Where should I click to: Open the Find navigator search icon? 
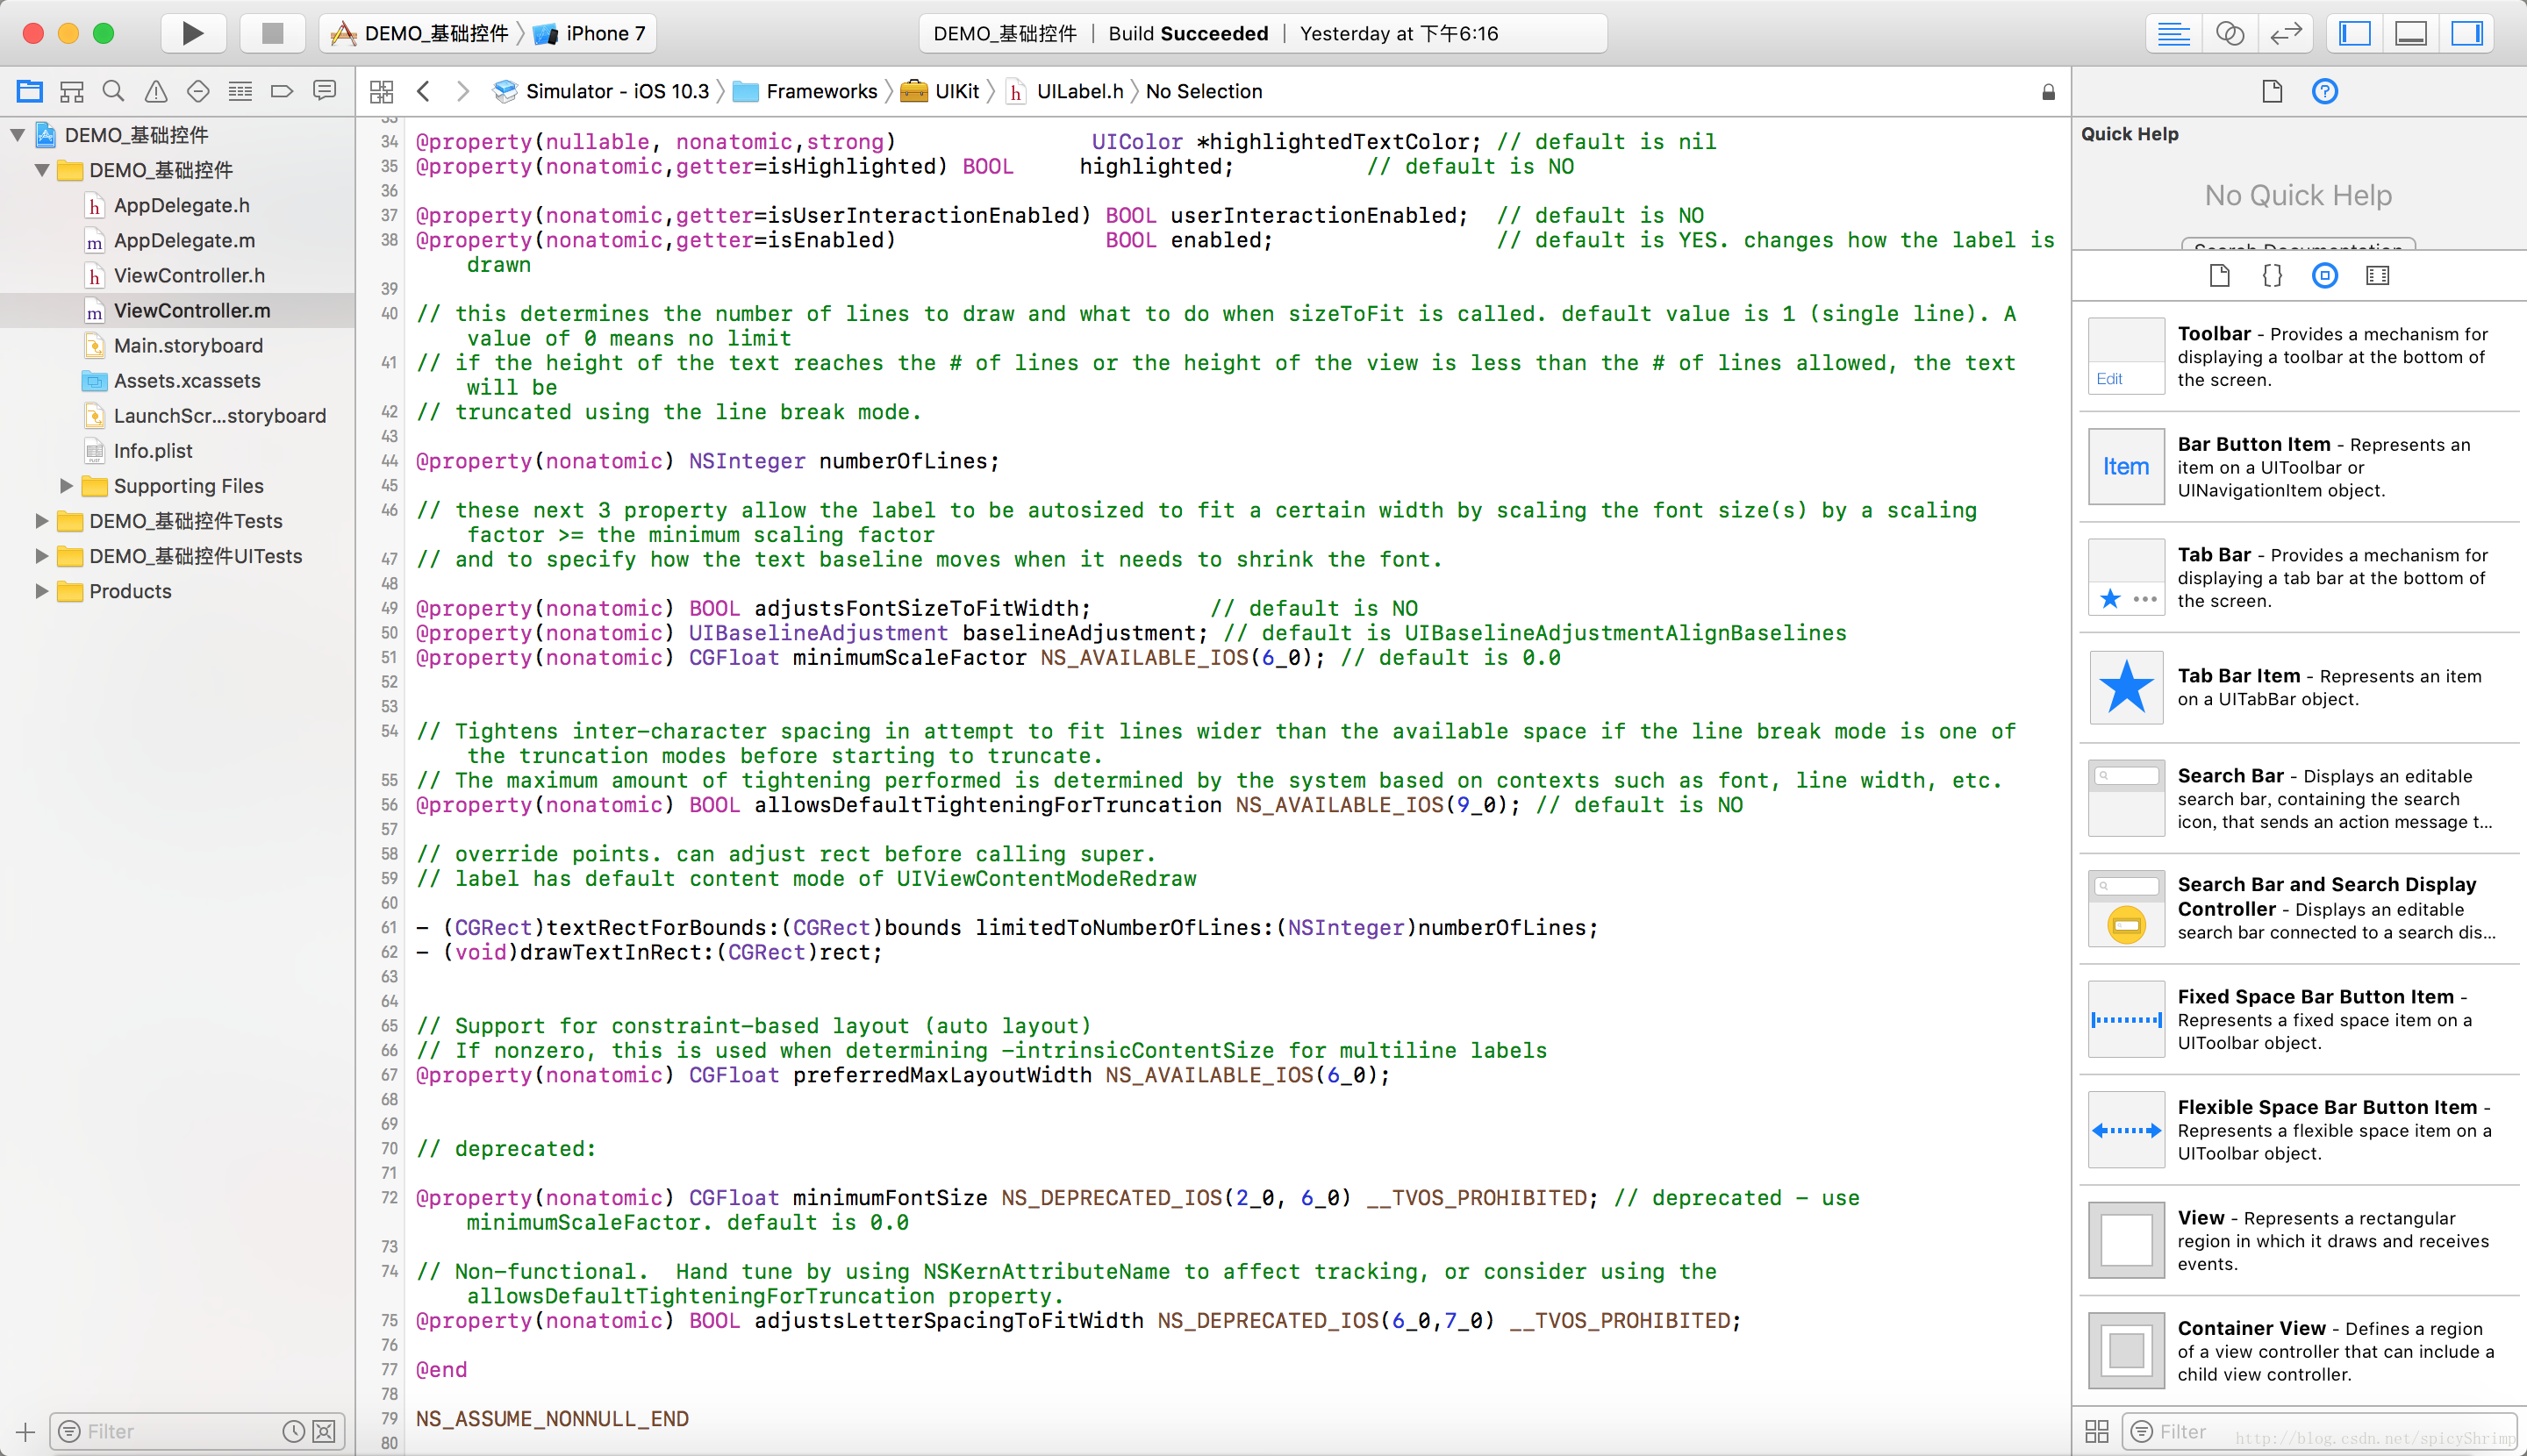(113, 92)
